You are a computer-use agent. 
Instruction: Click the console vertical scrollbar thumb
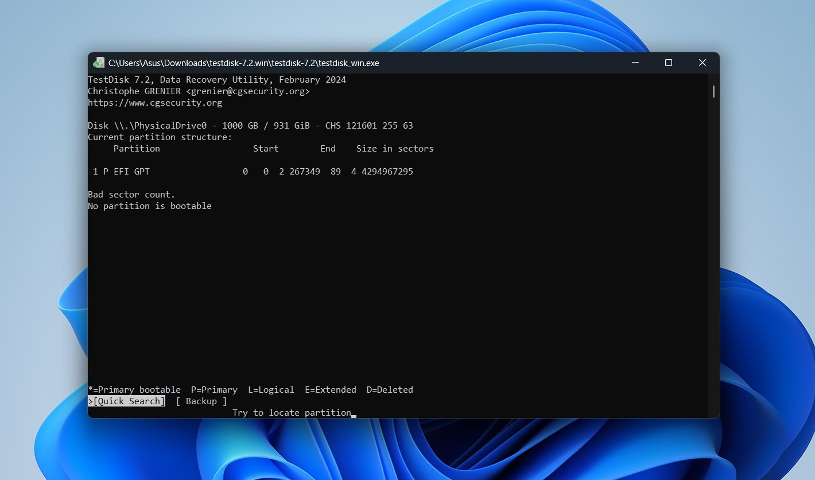pos(713,91)
